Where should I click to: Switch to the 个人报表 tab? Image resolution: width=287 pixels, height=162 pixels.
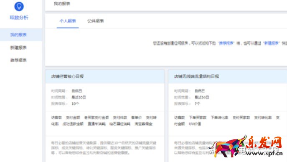click(68, 21)
